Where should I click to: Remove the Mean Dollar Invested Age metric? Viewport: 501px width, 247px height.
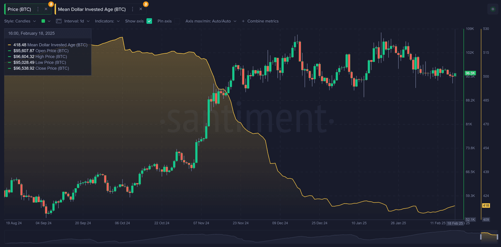coord(141,9)
